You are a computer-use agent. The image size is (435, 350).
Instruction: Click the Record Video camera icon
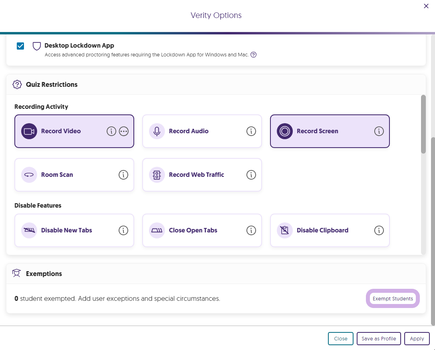point(29,131)
